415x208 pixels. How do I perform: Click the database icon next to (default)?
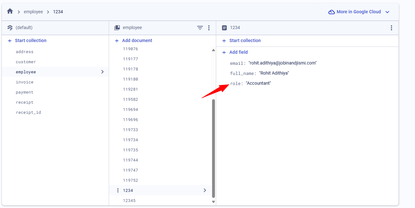click(x=10, y=28)
